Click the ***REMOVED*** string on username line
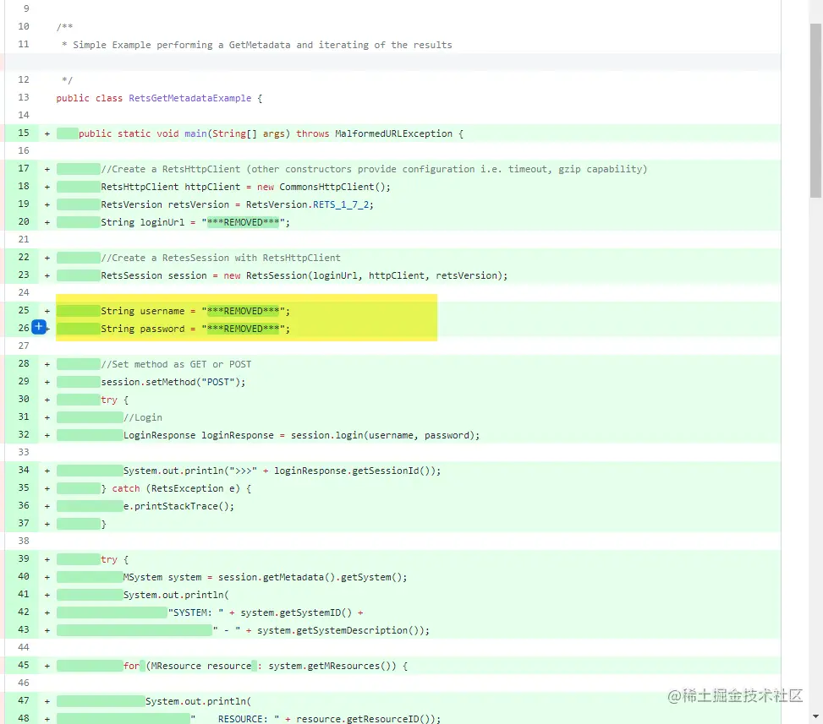Viewport: 823px width, 724px height. (x=243, y=311)
